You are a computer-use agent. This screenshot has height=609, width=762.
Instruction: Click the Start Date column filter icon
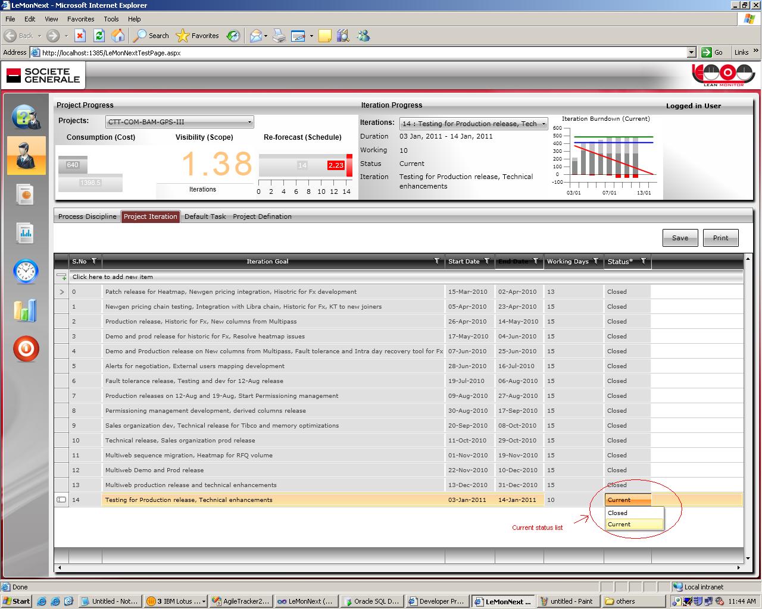[487, 261]
